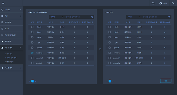Image resolution: width=177 pixels, height=95 pixels.
Task: Check jae in 인수자 선택 list
Action: tap(109, 42)
